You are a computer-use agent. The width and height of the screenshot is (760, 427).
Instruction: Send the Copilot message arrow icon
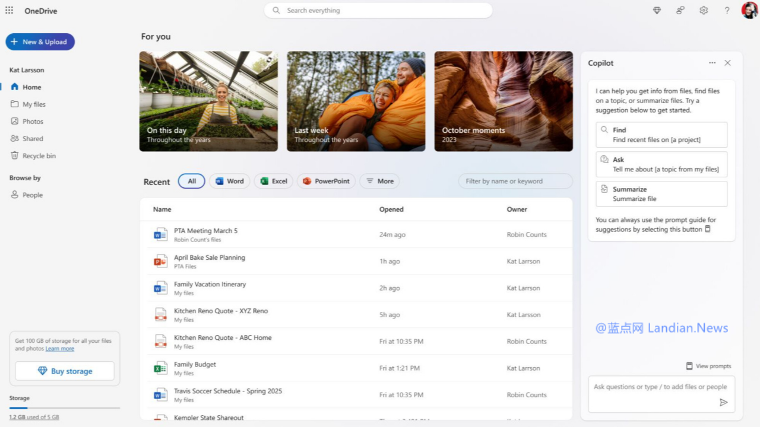[x=723, y=402]
